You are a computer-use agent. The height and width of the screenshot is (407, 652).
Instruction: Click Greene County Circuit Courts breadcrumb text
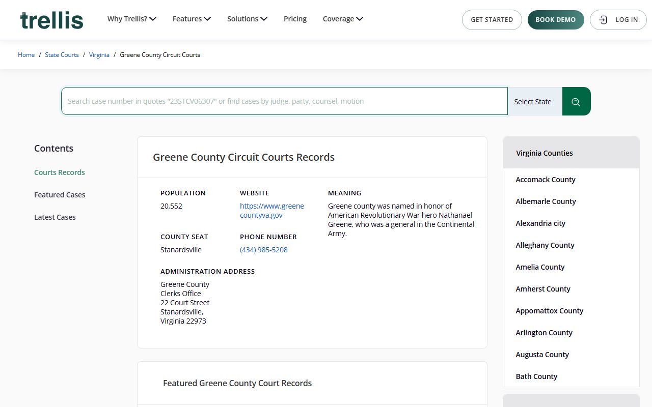pyautogui.click(x=160, y=55)
